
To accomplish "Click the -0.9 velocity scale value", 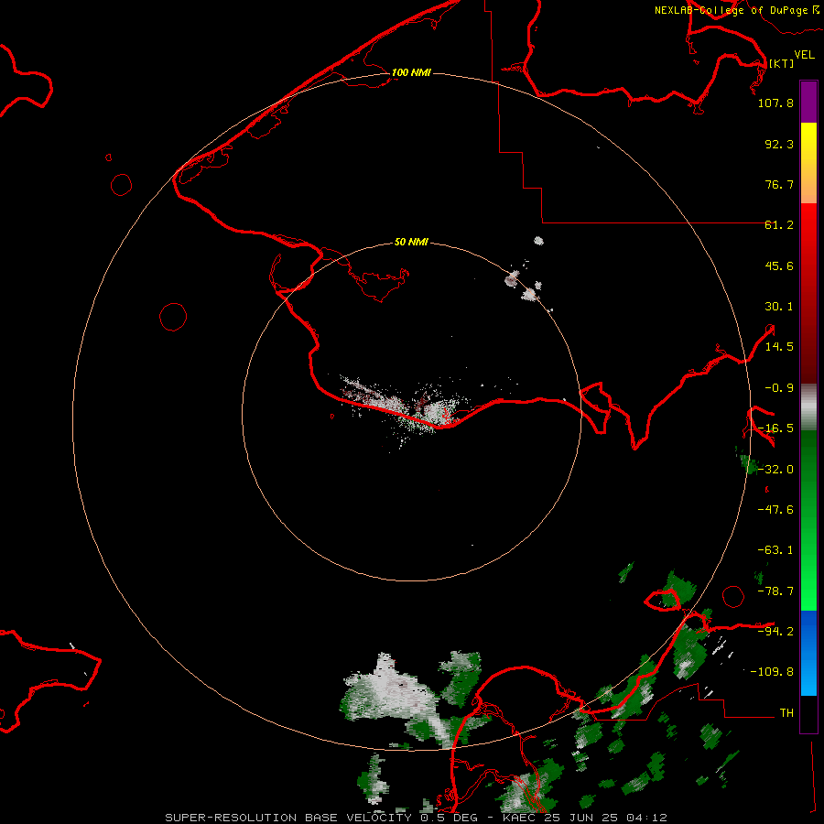I will click(779, 388).
